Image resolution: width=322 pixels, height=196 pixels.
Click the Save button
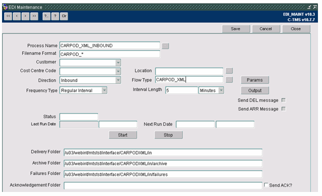(x=236, y=29)
